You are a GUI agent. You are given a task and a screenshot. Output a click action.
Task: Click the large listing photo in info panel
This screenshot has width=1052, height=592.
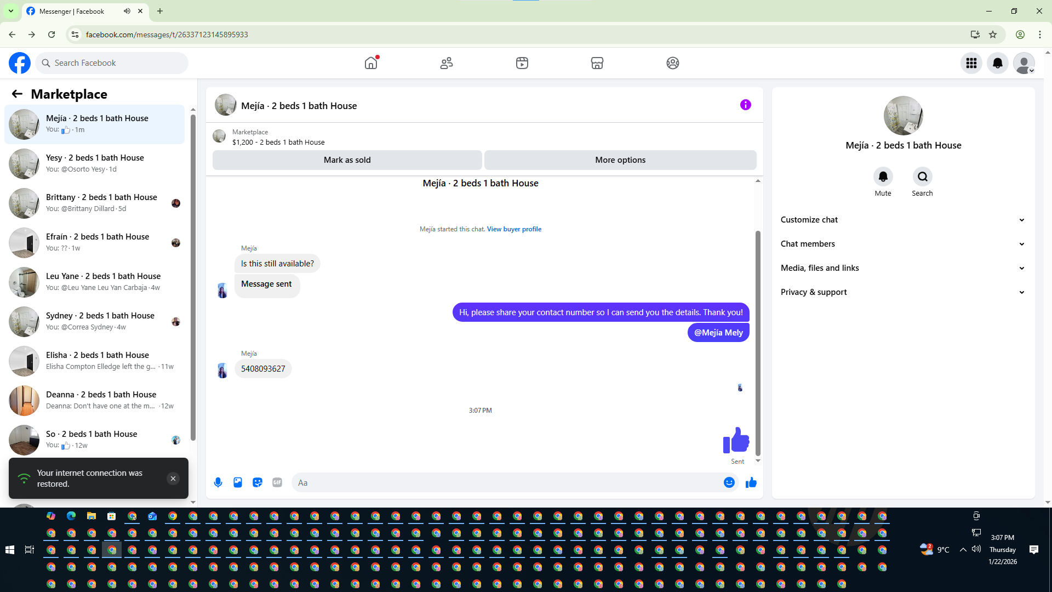click(x=904, y=116)
